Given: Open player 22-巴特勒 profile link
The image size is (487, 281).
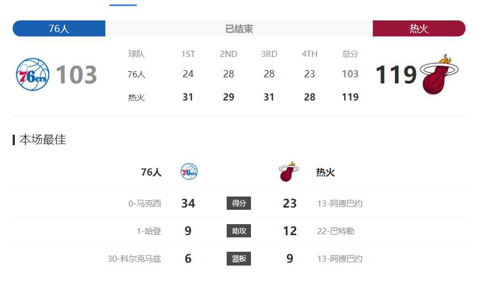Looking at the screenshot, I should tap(336, 231).
